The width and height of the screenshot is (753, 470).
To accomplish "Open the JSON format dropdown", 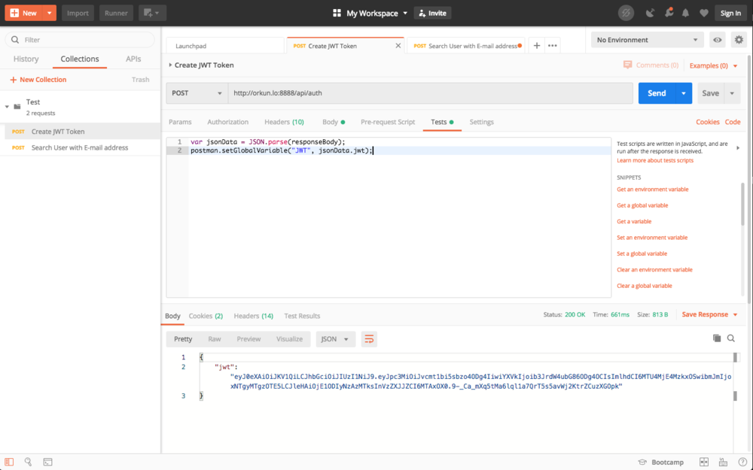I will click(x=335, y=339).
